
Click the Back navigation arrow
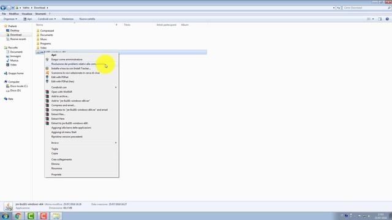pos(3,8)
